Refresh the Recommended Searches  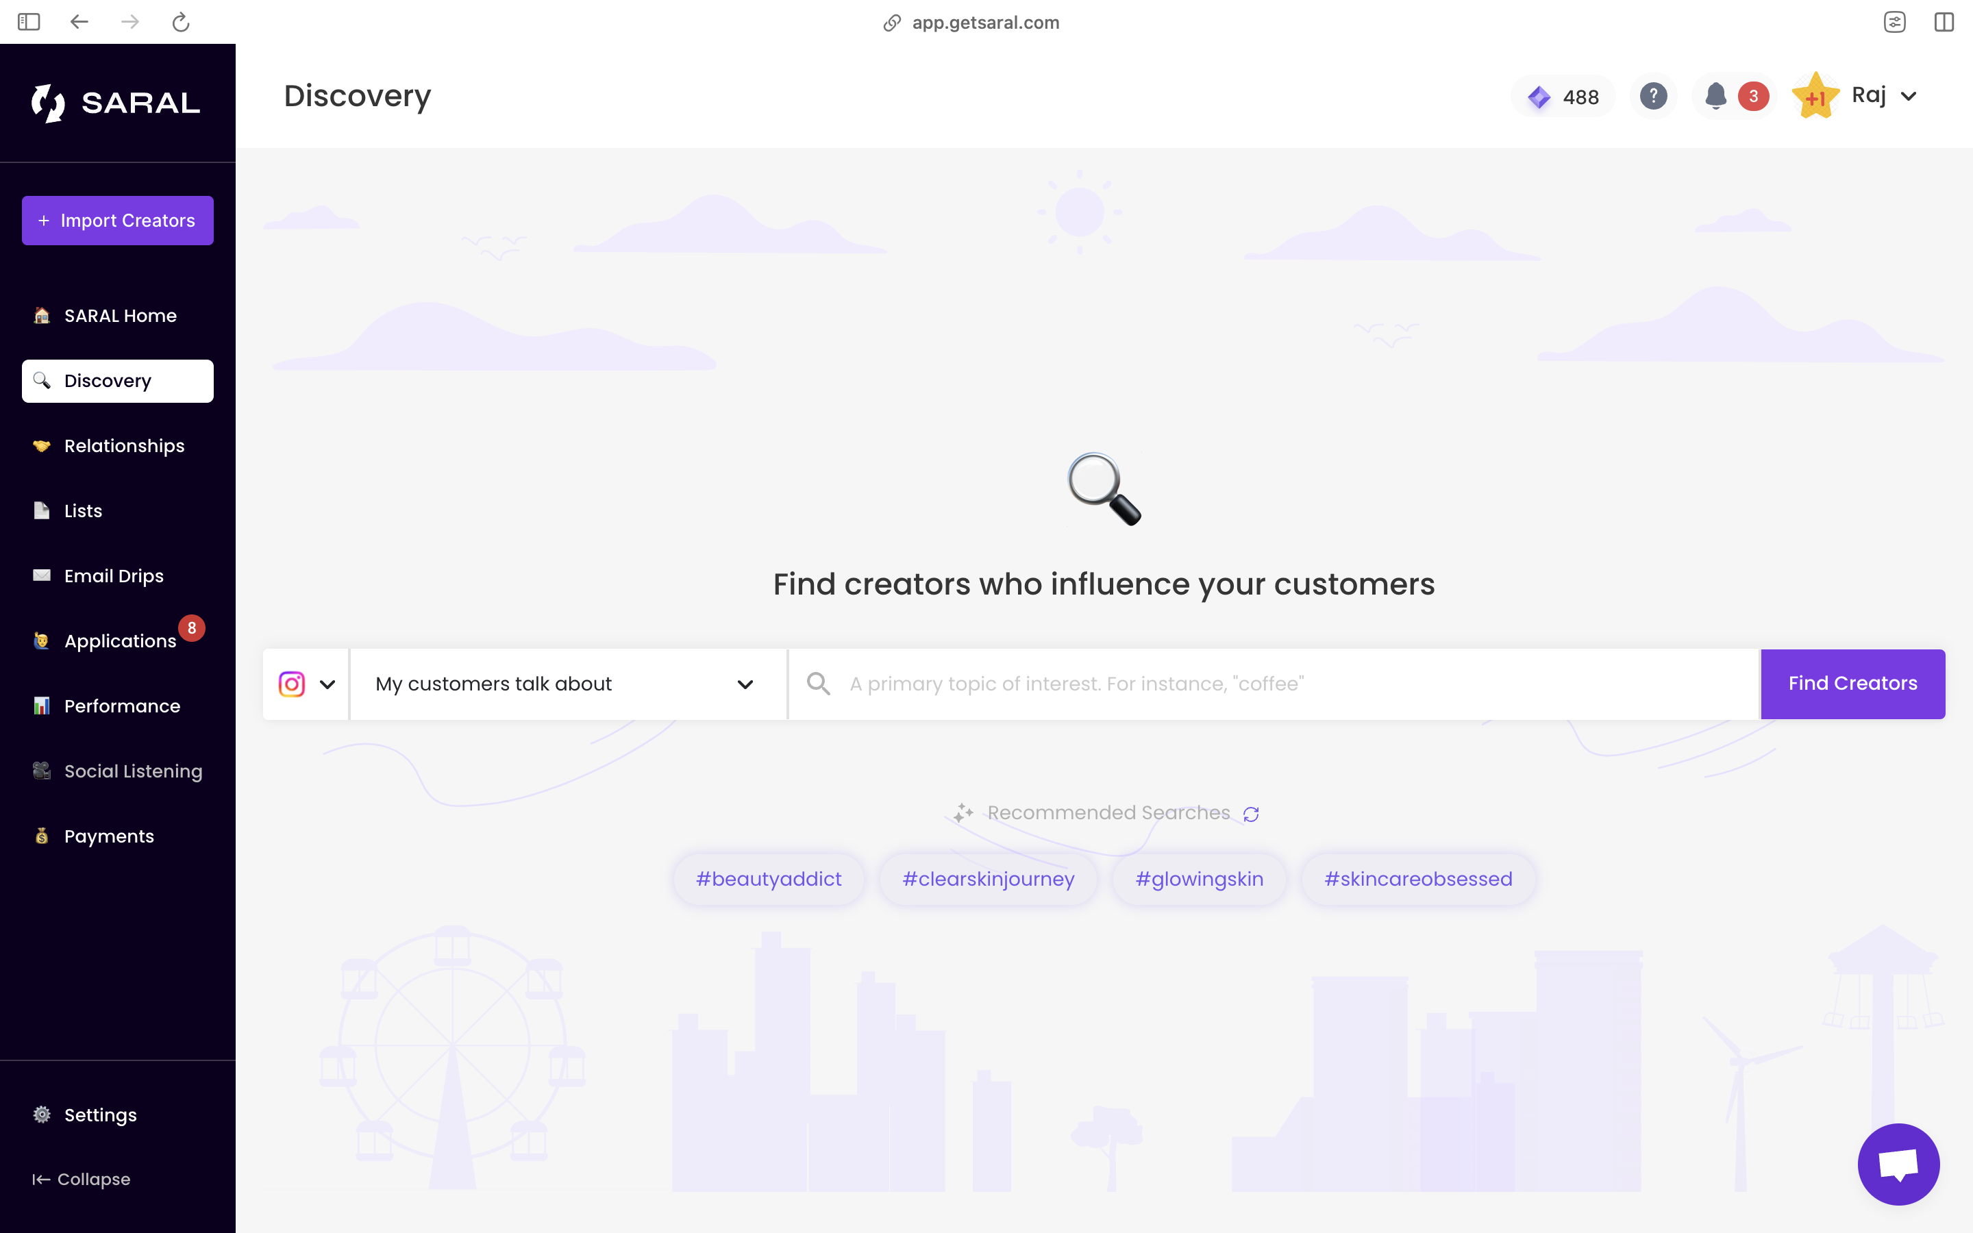(1251, 814)
